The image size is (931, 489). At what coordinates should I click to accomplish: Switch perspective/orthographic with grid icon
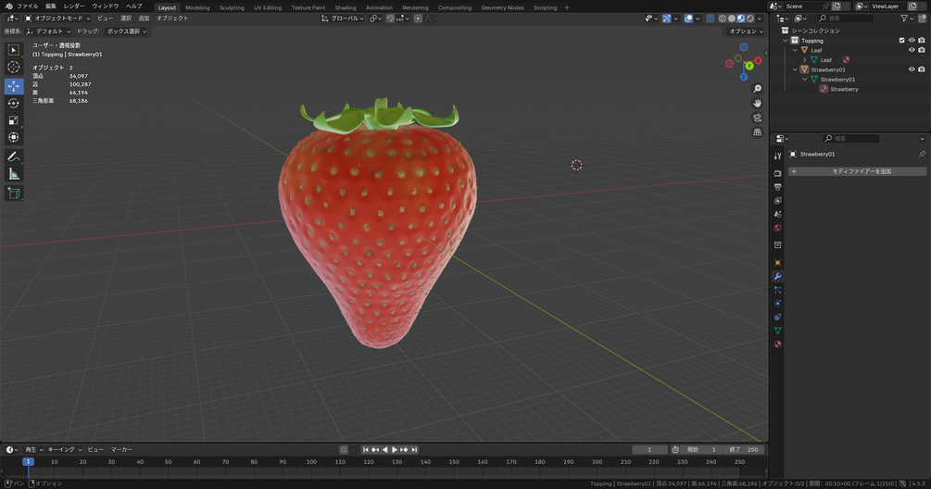click(x=757, y=132)
